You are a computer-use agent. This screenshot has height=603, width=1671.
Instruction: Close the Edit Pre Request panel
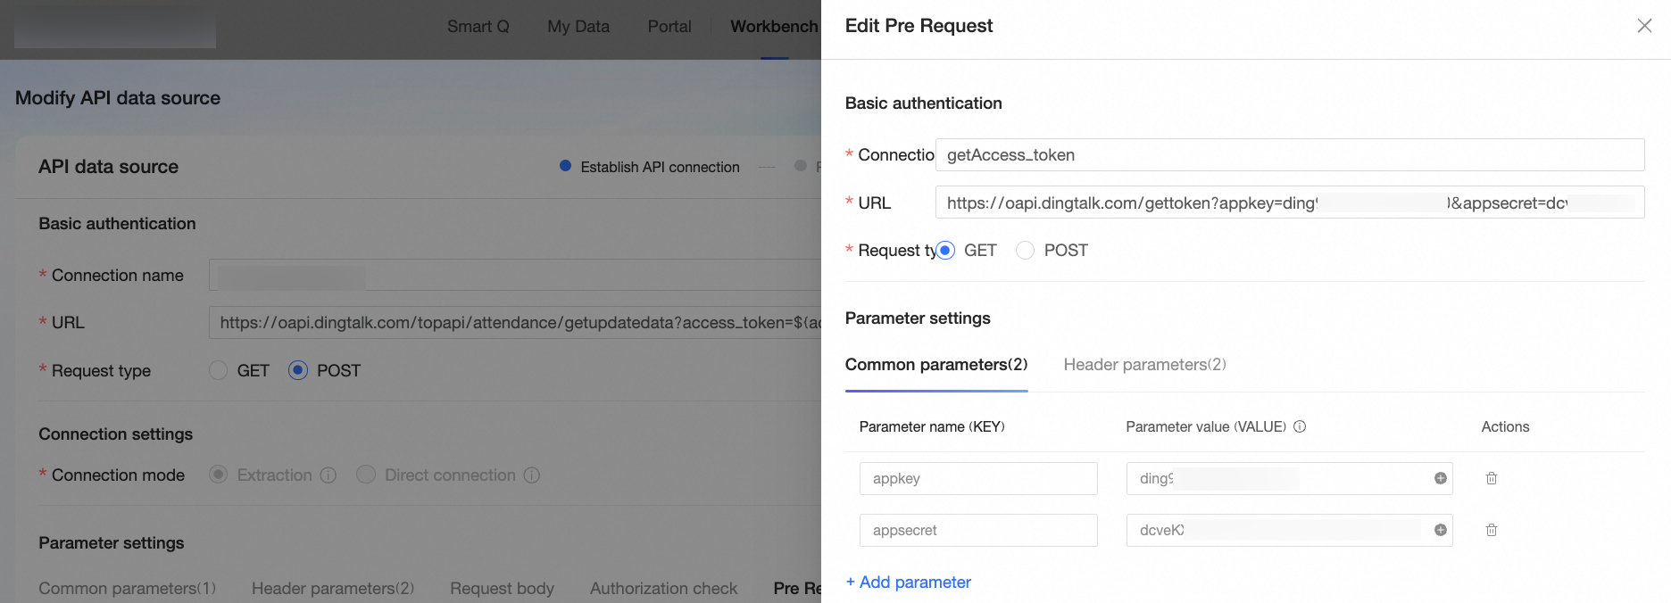pos(1644,26)
